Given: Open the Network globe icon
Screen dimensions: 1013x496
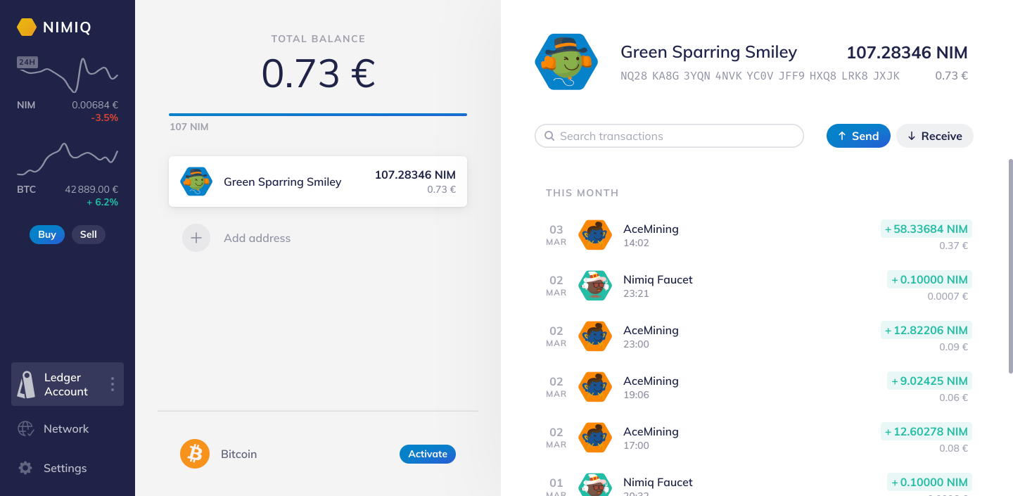Looking at the screenshot, I should 26,428.
